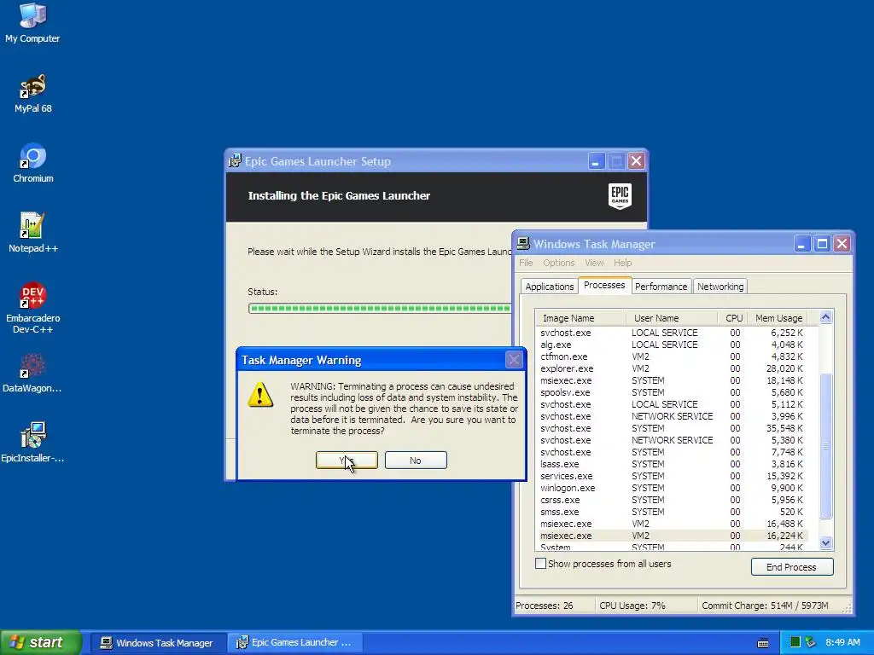Select the Notepad++ desktop shortcut
This screenshot has width=874, height=655.
pos(33,233)
